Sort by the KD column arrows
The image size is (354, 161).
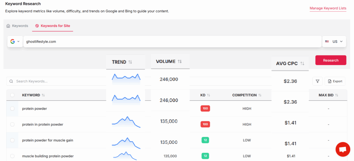tap(208, 95)
